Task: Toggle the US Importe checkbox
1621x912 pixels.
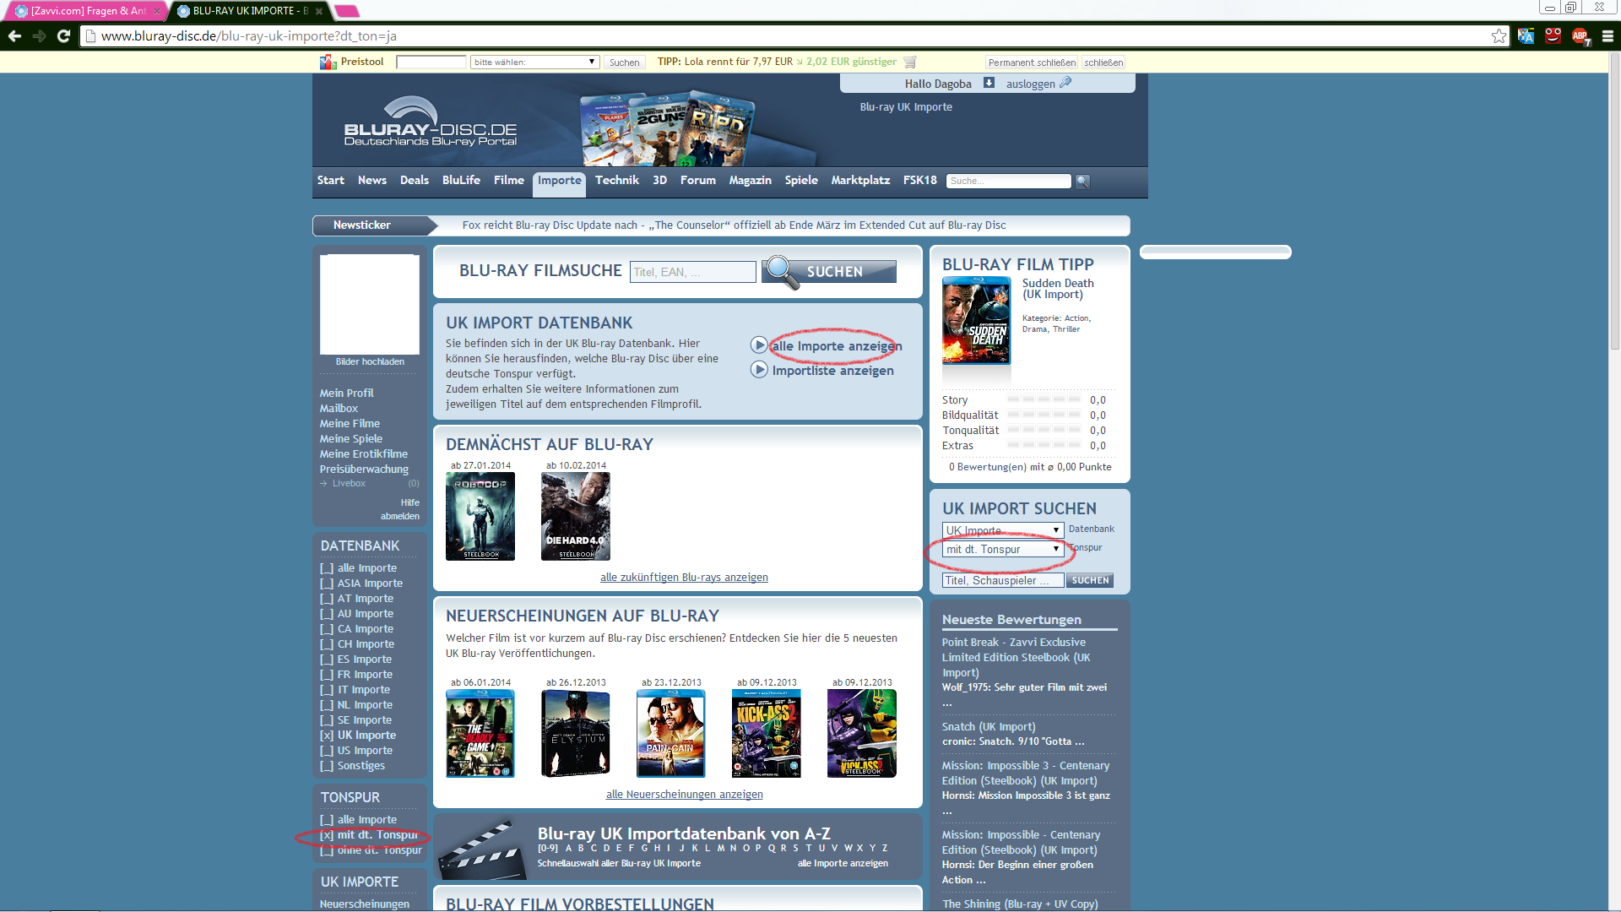Action: [x=327, y=751]
